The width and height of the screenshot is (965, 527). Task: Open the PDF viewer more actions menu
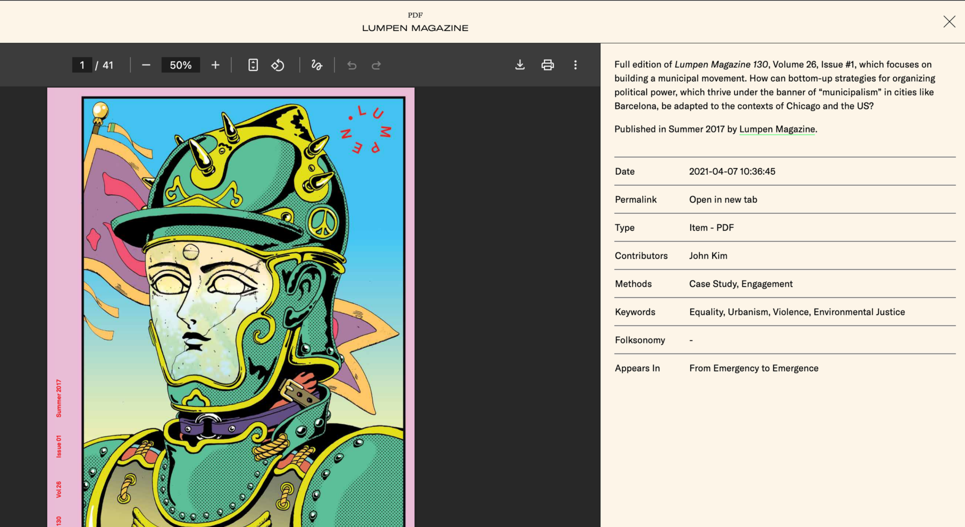pyautogui.click(x=575, y=65)
